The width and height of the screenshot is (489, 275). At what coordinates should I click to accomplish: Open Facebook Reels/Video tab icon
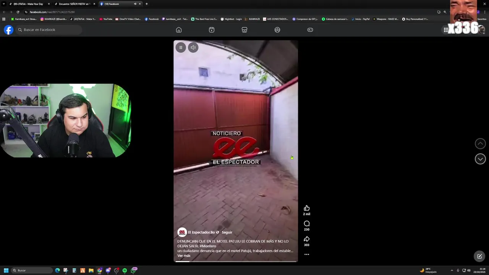[212, 30]
